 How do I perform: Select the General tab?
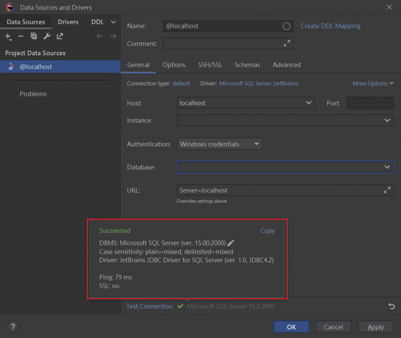(x=138, y=65)
